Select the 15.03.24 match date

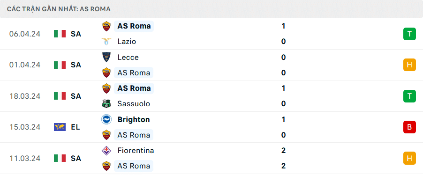24,127
